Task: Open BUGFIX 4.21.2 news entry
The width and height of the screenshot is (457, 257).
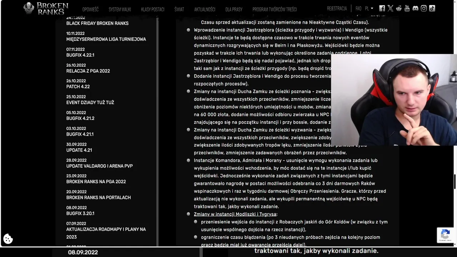Action: pyautogui.click(x=80, y=118)
